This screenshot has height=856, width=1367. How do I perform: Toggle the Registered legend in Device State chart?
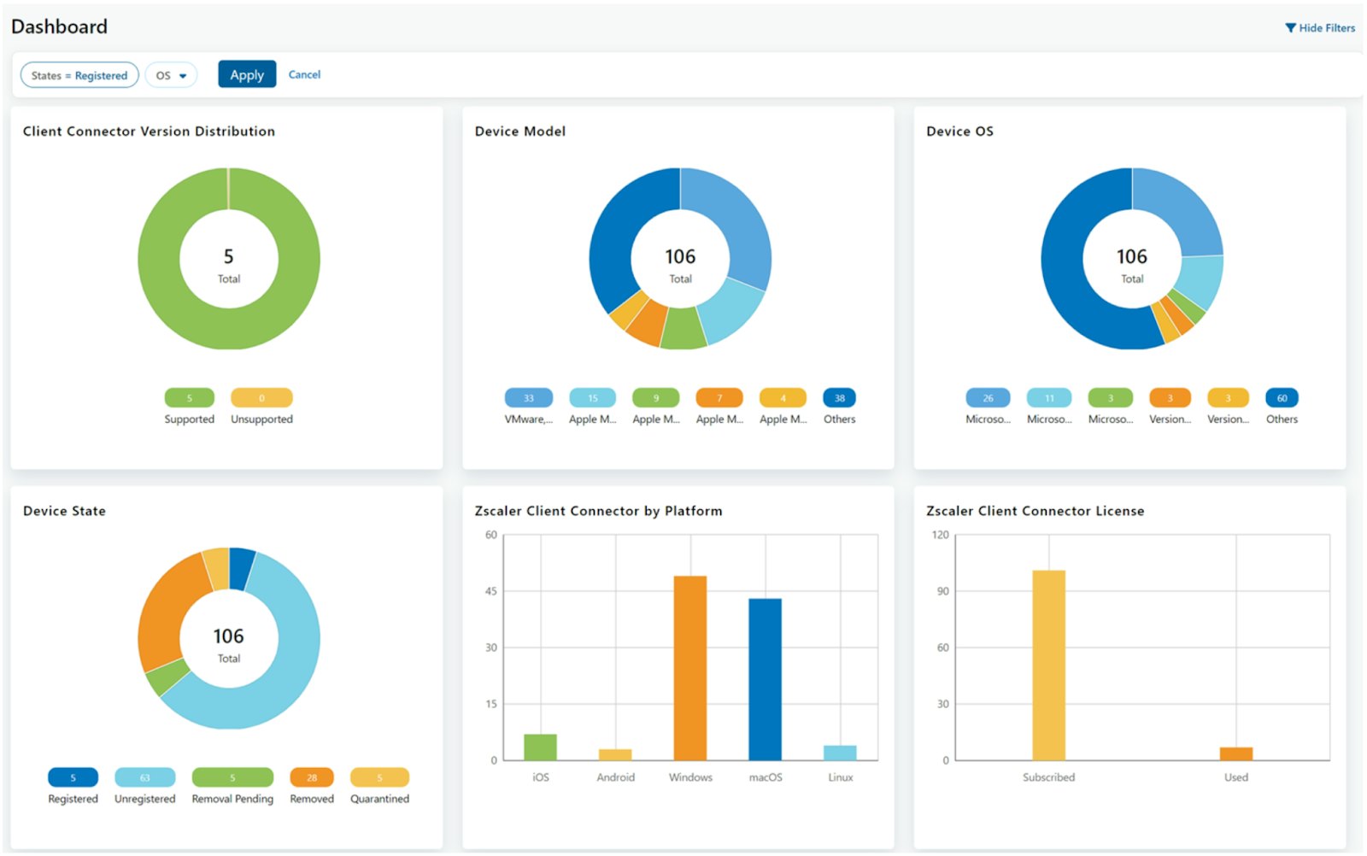coord(72,777)
